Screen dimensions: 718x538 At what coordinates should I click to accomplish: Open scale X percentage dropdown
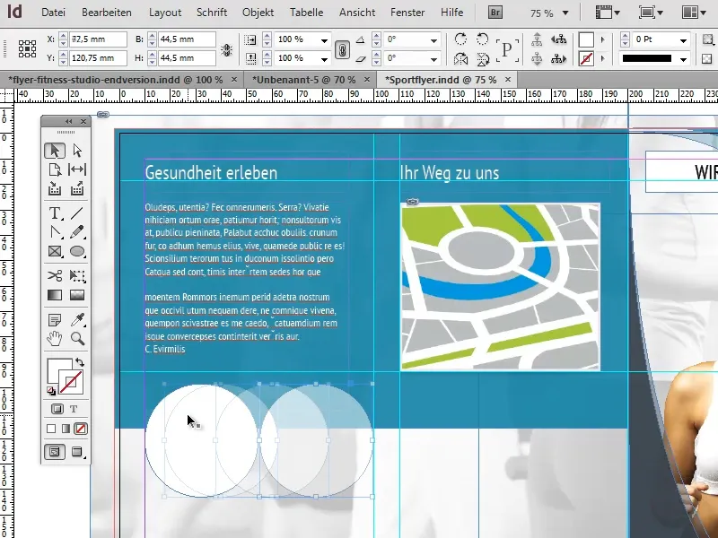point(324,40)
